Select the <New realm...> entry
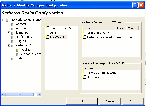146x107 pixels. [x=61, y=28]
